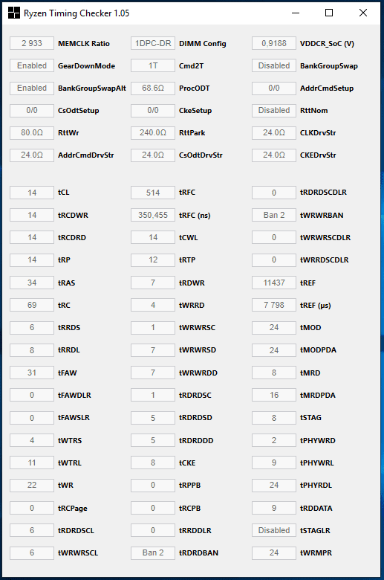Minimize the Ryzen Timing Checker window
Screen dimensions: 384x580
(296, 13)
